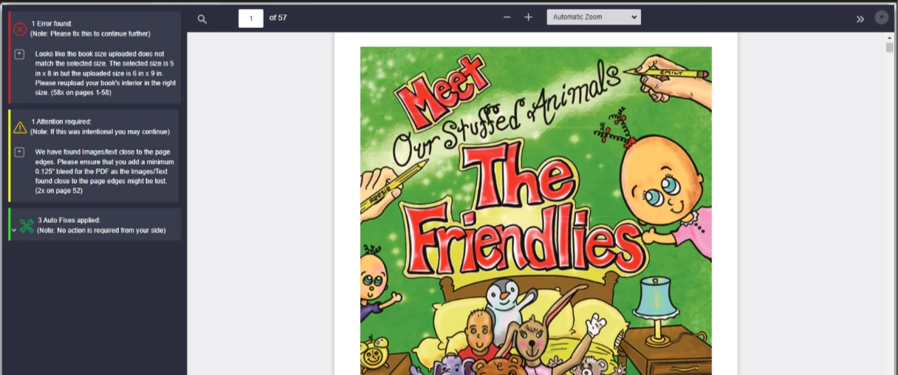The height and width of the screenshot is (375, 898).
Task: Open the double-chevron tools menu
Action: pyautogui.click(x=860, y=19)
